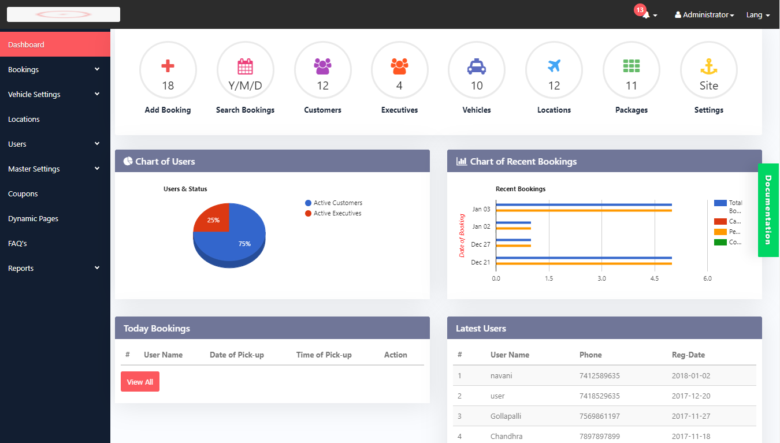The width and height of the screenshot is (780, 443).
Task: Select Coupons in the sidebar
Action: click(x=23, y=193)
